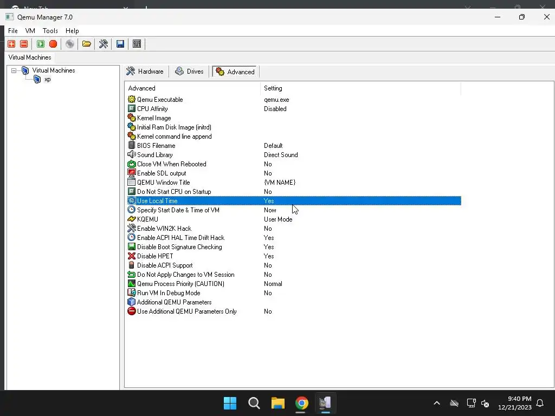Click the BIOS Filename chip icon
Viewport: 555px width, 416px height.
pyautogui.click(x=132, y=145)
